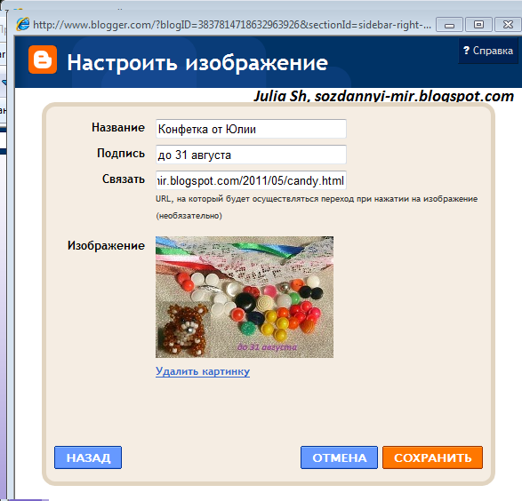The width and height of the screenshot is (522, 501).
Task: Click the URL hint text below Связать
Action: (317, 199)
